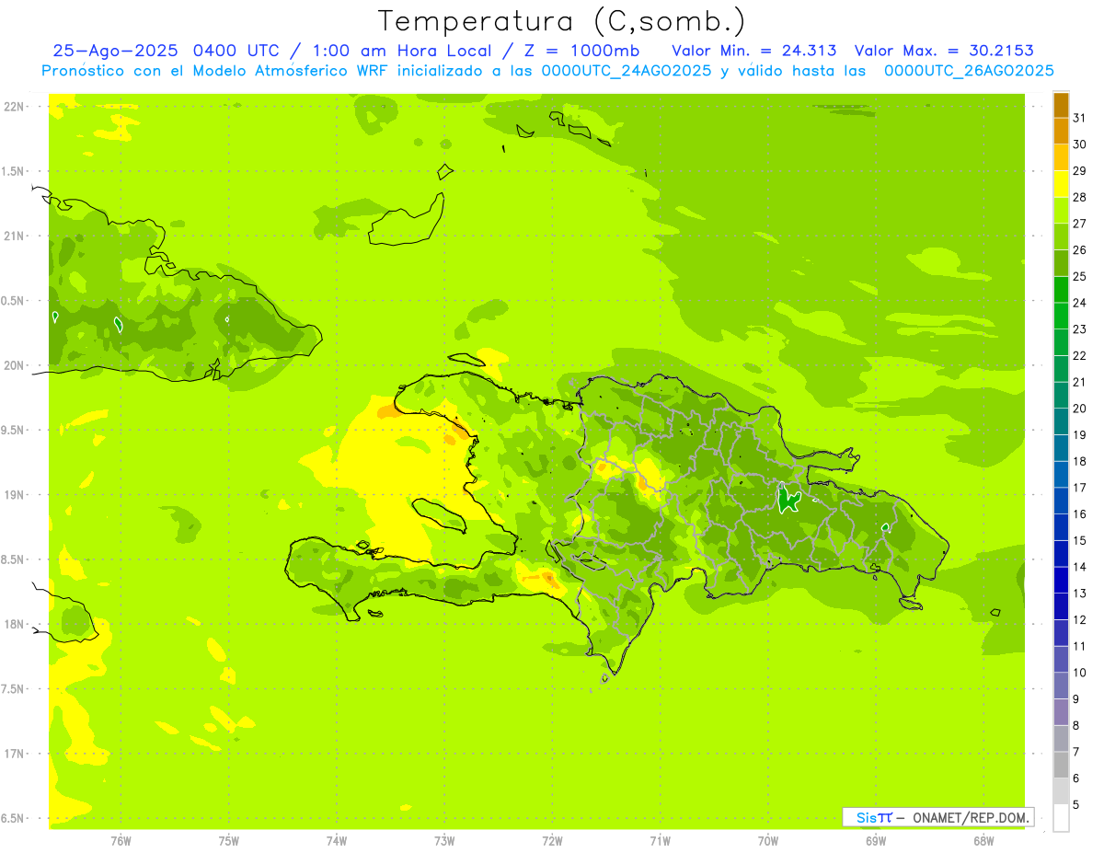Click the purple legend swatch between 9 and 10
Viewport: 1104px width, 853px height.
coord(1061,686)
